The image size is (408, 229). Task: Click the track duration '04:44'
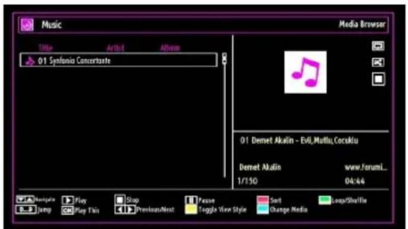pyautogui.click(x=355, y=181)
